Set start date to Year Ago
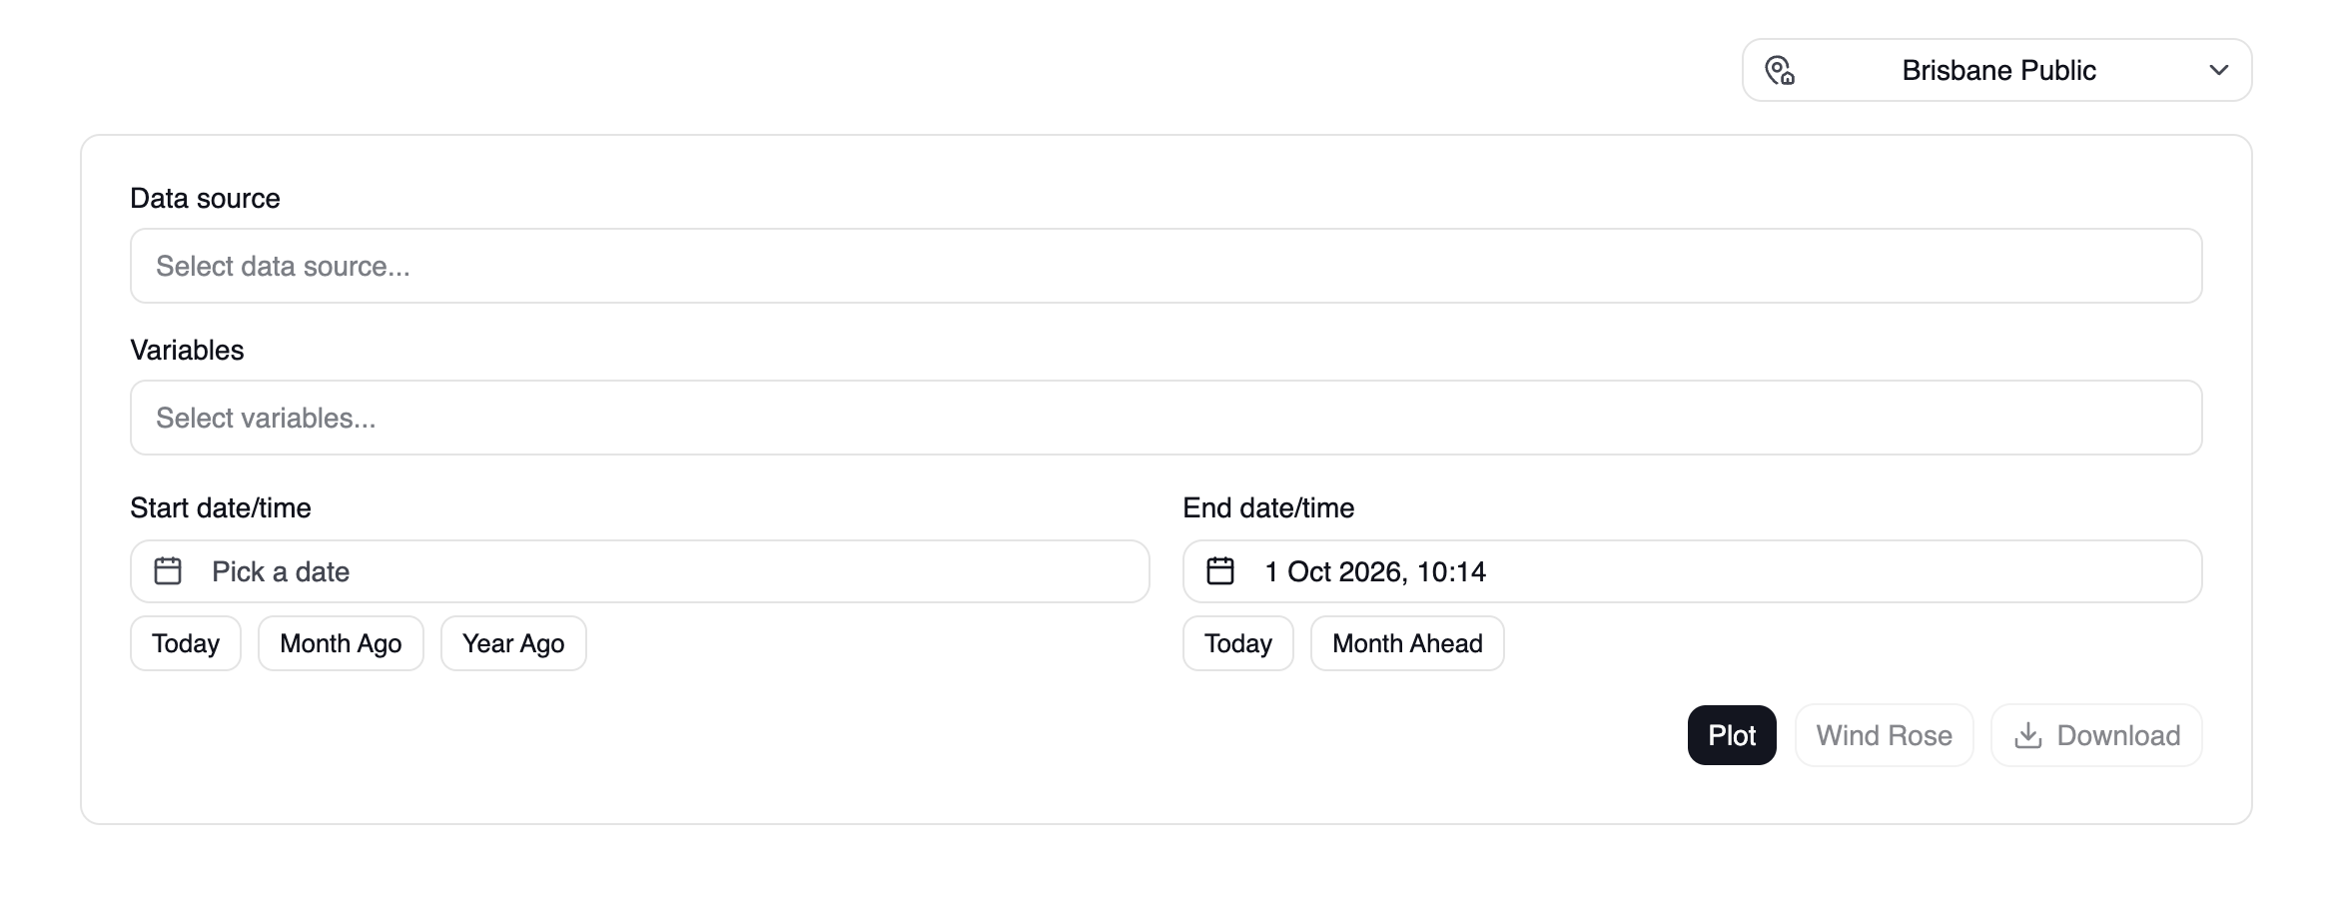Screen dimensions: 2337x917 (513, 643)
